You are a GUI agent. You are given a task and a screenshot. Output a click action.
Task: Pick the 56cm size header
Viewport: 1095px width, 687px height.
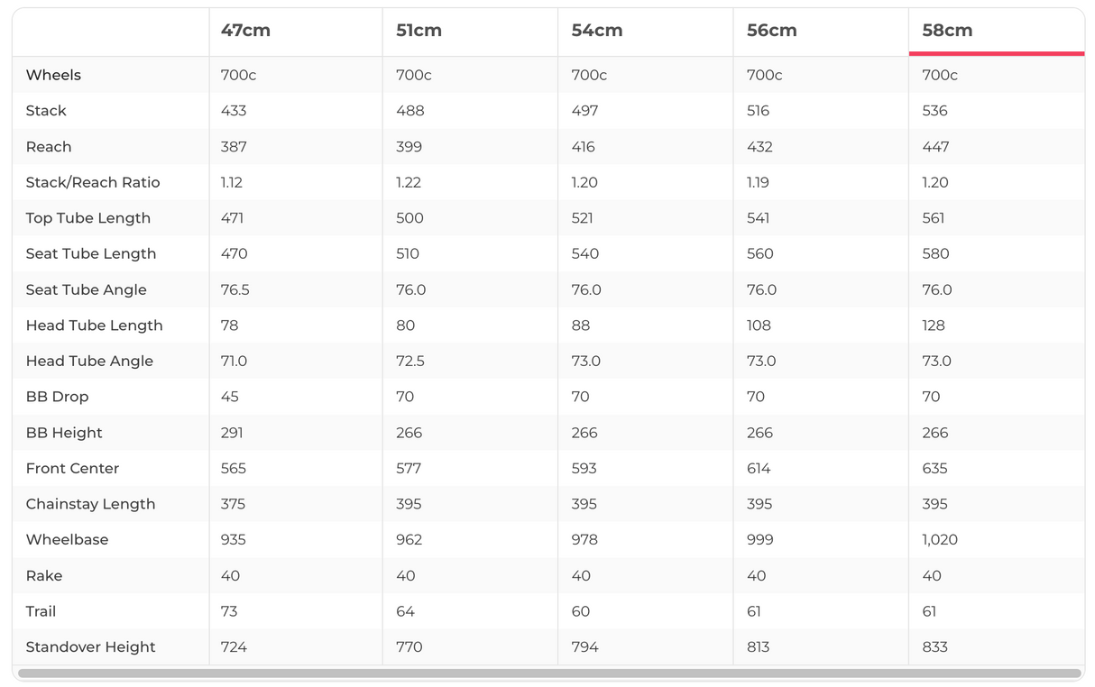point(771,31)
